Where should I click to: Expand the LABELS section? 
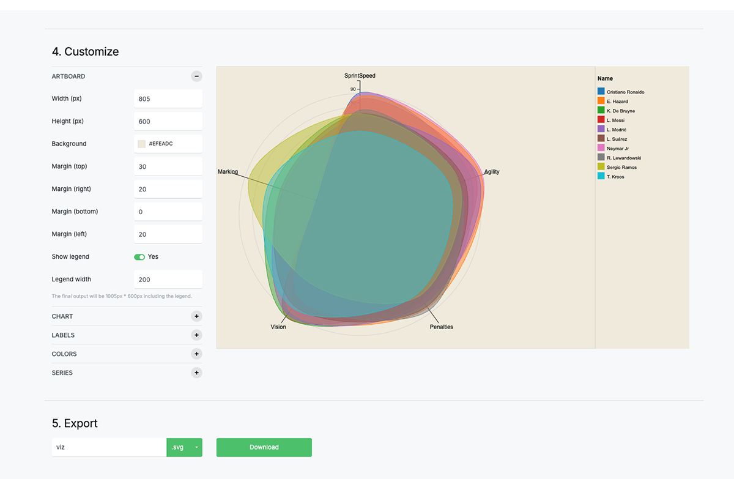tap(196, 335)
